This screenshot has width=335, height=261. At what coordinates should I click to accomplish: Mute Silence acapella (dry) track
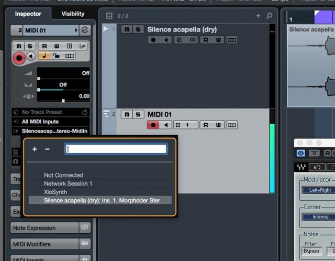[x=127, y=29]
